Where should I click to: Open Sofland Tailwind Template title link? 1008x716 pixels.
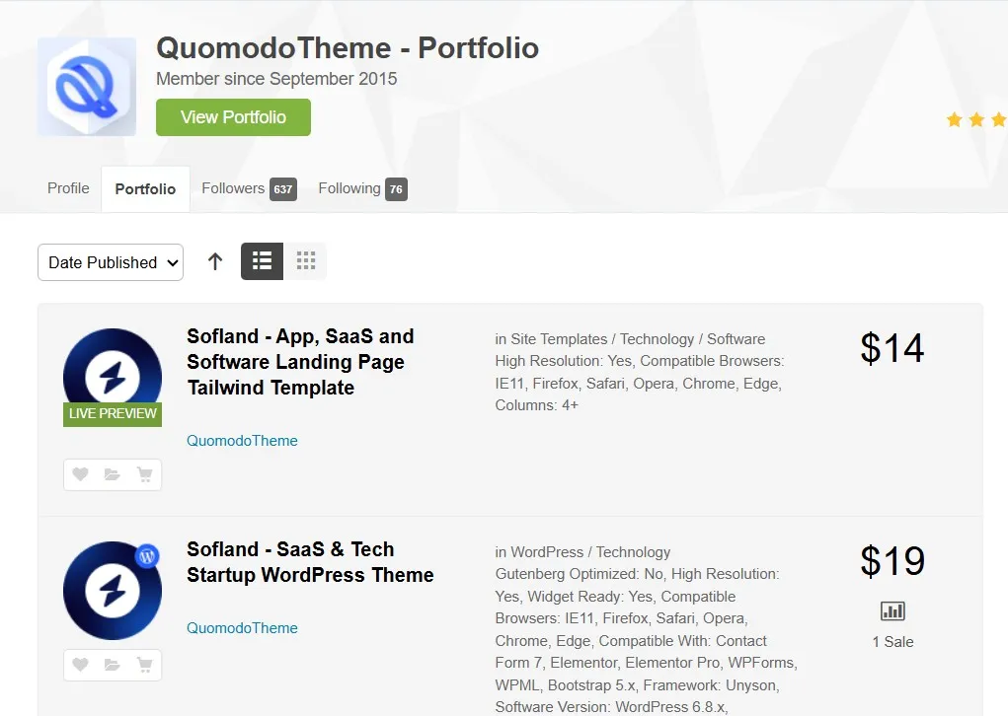(300, 362)
